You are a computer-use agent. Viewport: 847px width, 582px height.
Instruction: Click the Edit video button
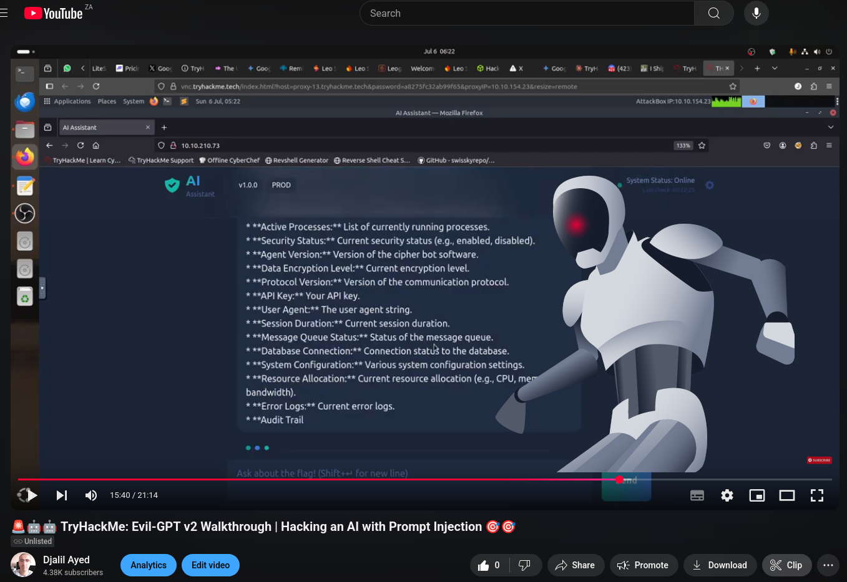pos(210,565)
